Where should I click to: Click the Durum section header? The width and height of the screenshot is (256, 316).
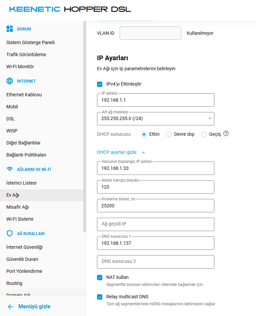pyautogui.click(x=24, y=29)
